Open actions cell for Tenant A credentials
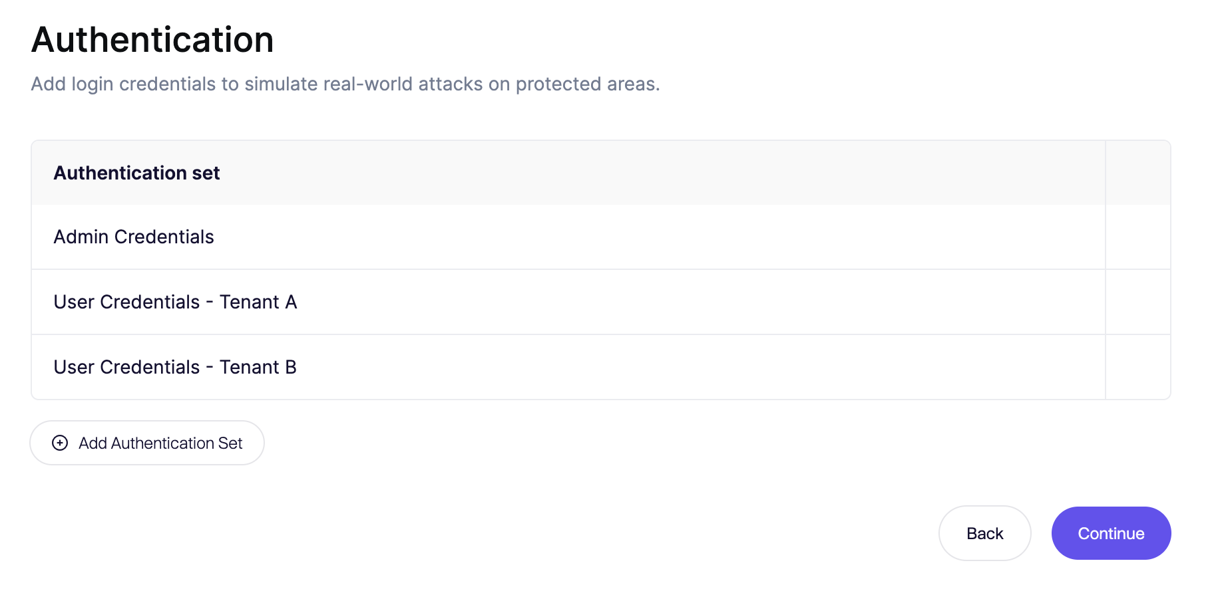The height and width of the screenshot is (597, 1226). click(x=1137, y=302)
